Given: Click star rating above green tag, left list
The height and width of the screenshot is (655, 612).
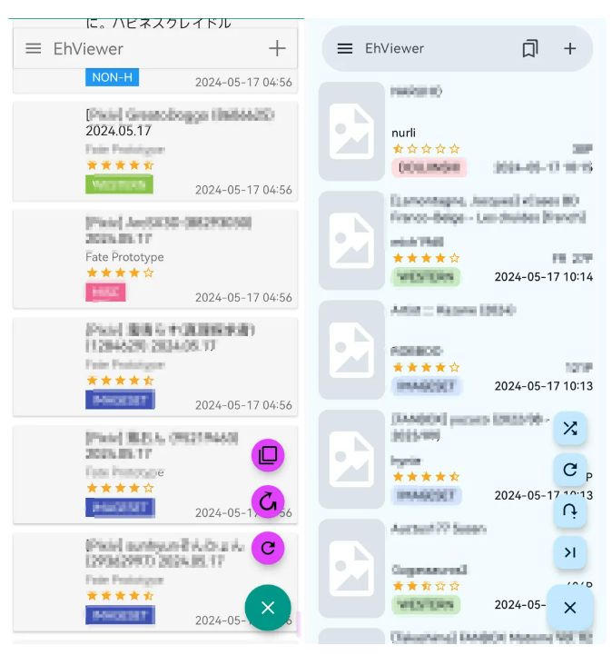Looking at the screenshot, I should coord(120,165).
